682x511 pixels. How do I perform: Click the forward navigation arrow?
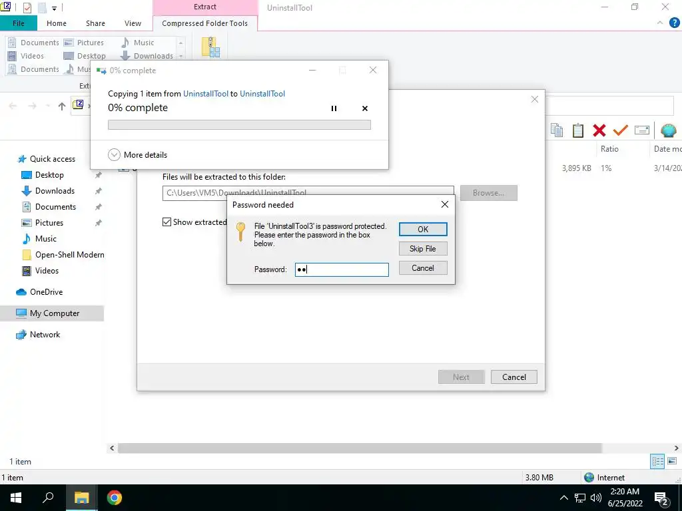[x=32, y=106]
